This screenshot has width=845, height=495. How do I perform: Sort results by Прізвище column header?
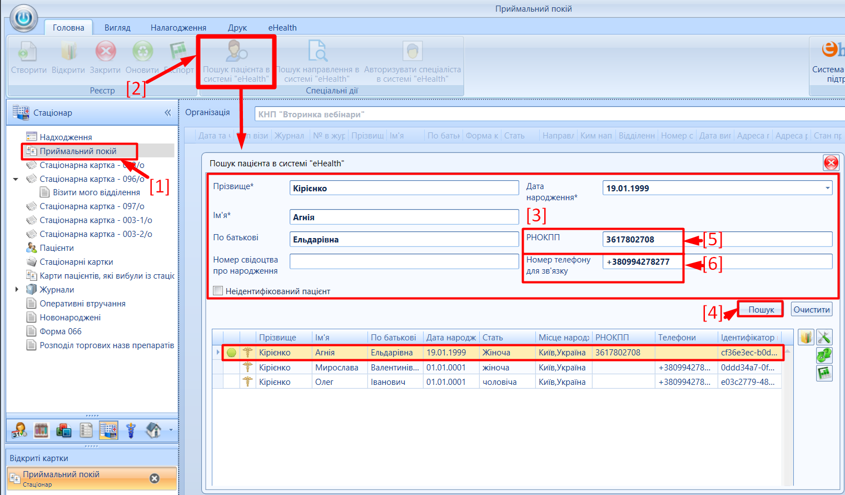pos(284,337)
